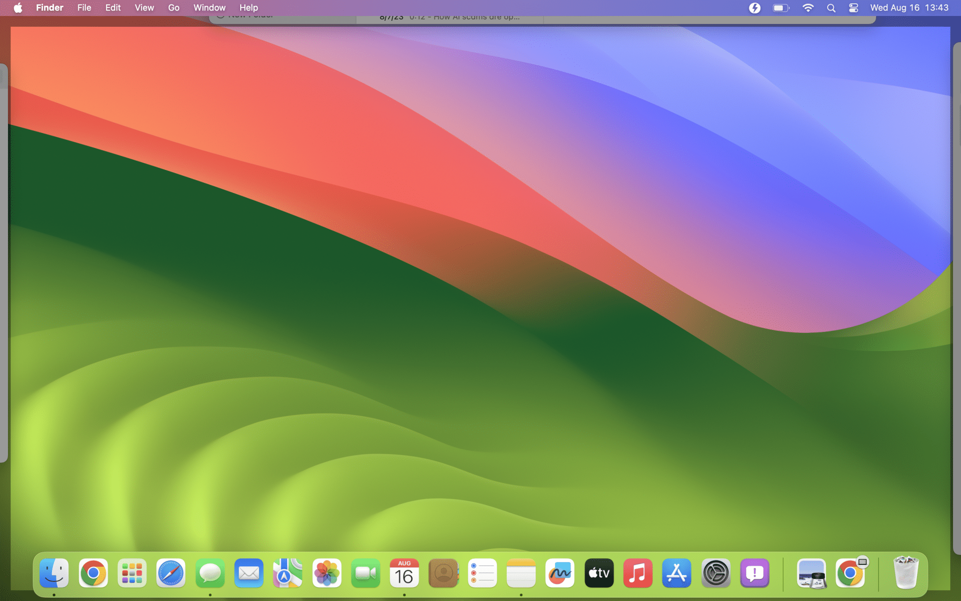Open Calendar showing Aug 16
Image resolution: width=961 pixels, height=601 pixels.
click(404, 573)
